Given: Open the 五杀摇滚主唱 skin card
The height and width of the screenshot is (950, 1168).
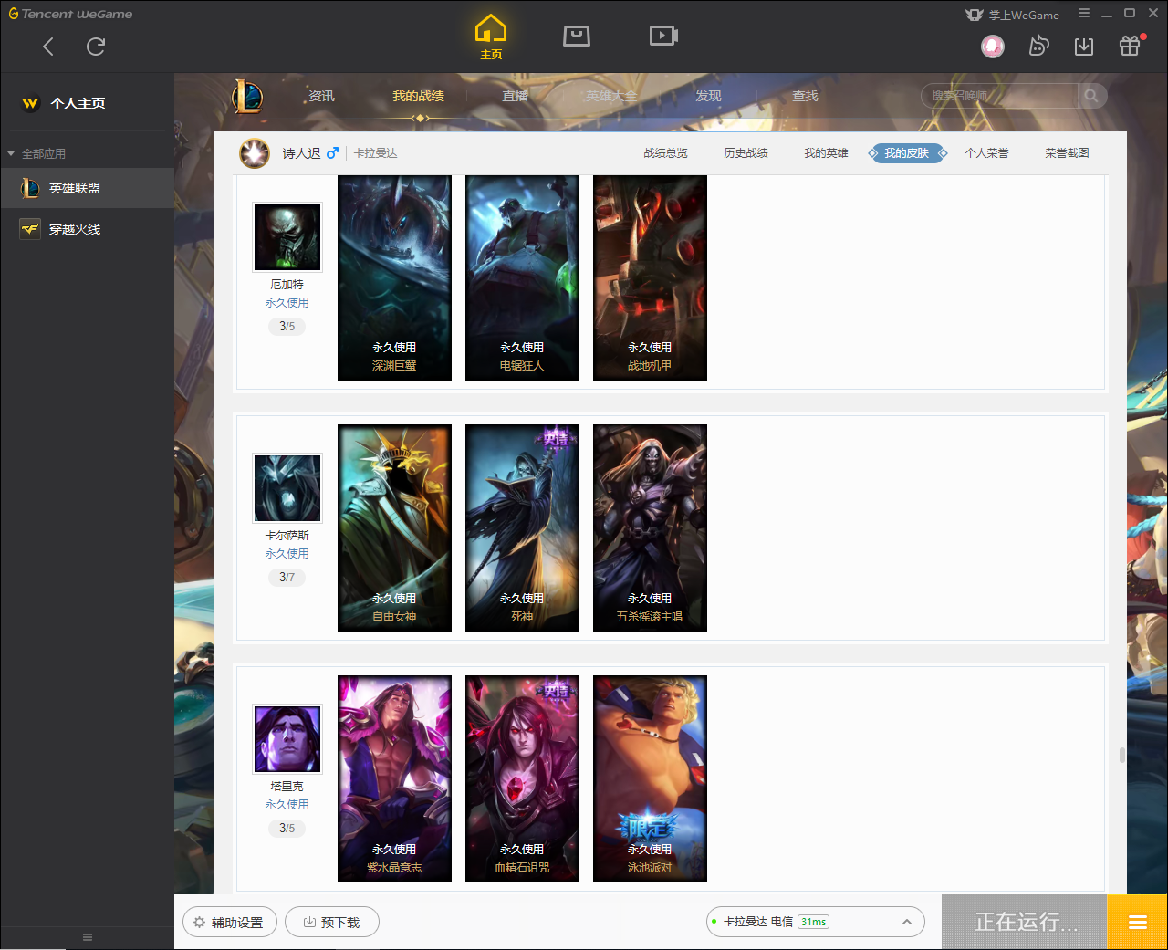Looking at the screenshot, I should click(650, 527).
